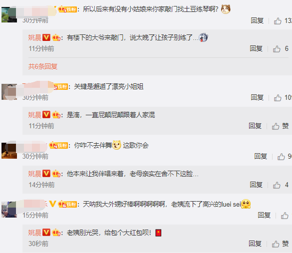Click the verified V badge beside 姚晨 in the 伴唱 reply
Image resolution: width=292 pixels, height=253 pixels.
coord(46,174)
